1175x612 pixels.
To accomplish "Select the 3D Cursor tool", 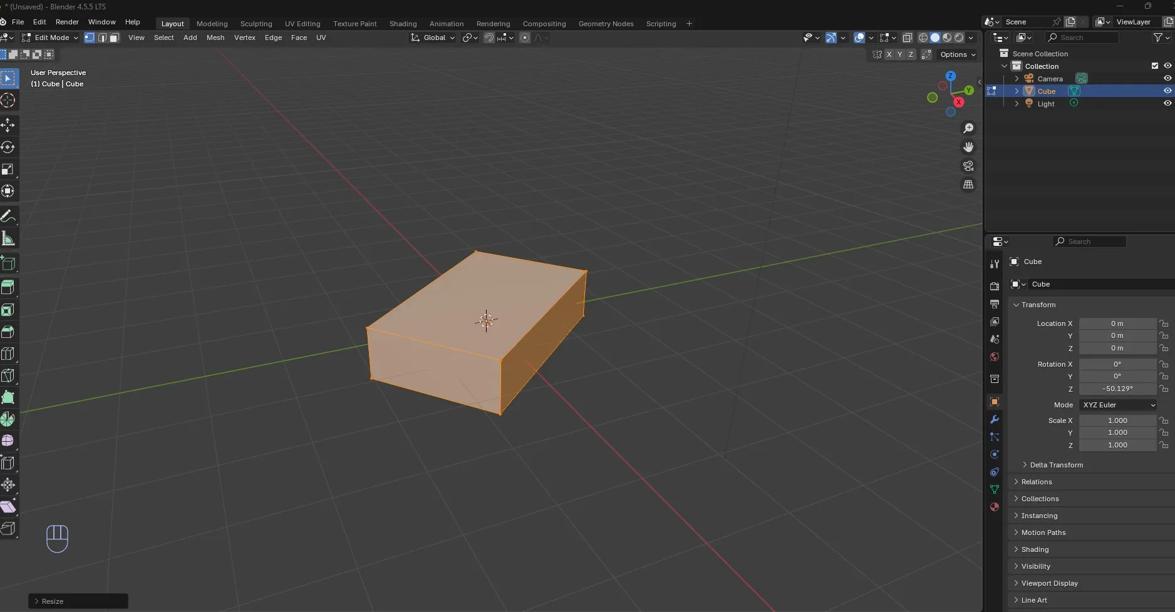I will (x=8, y=100).
